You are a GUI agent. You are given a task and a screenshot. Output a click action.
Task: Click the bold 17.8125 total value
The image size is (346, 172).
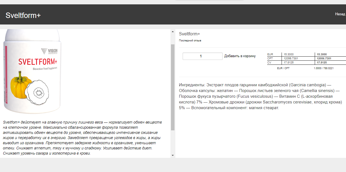pyautogui.click(x=322, y=63)
